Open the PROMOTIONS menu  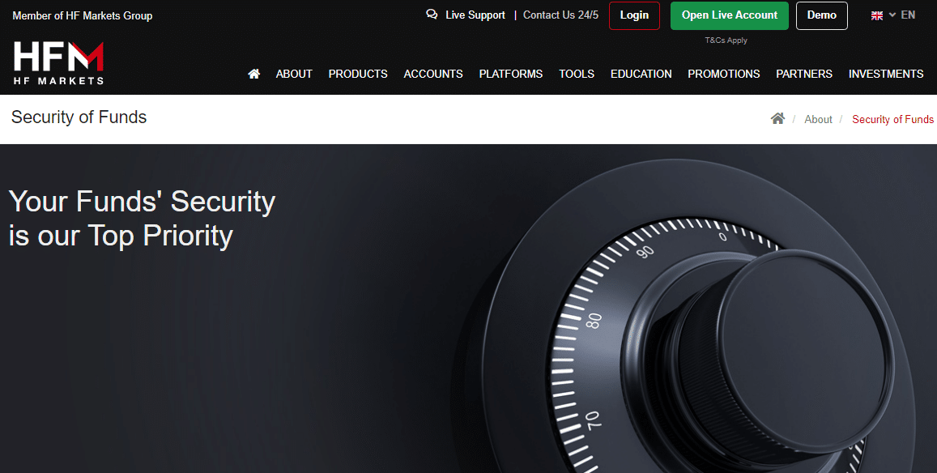pyautogui.click(x=724, y=74)
